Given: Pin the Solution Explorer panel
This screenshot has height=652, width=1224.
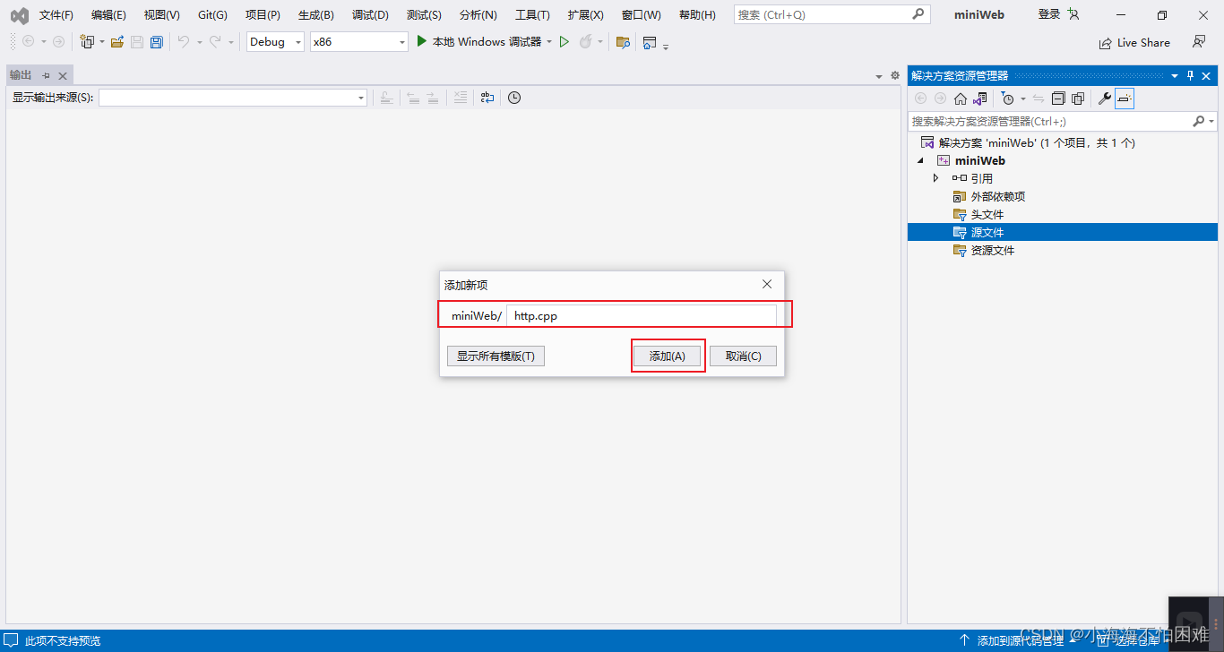Looking at the screenshot, I should tap(1189, 75).
